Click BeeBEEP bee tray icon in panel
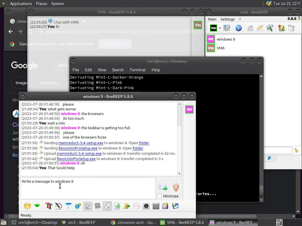 268,4
